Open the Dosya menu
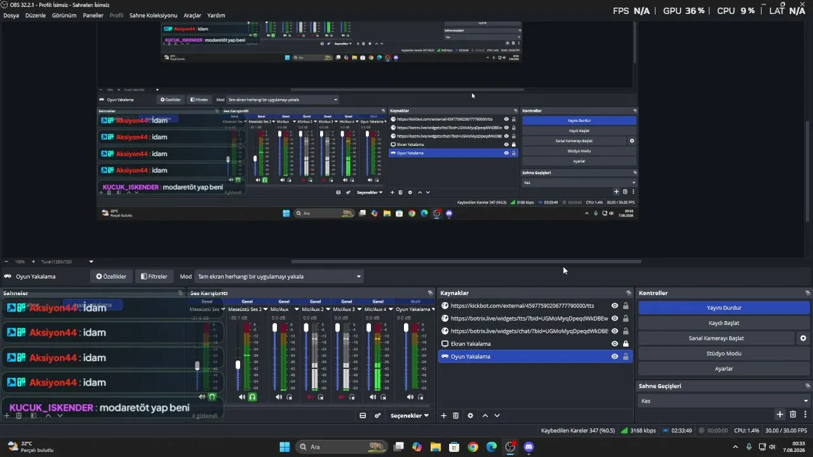Viewport: 813px width, 457px height. click(11, 15)
